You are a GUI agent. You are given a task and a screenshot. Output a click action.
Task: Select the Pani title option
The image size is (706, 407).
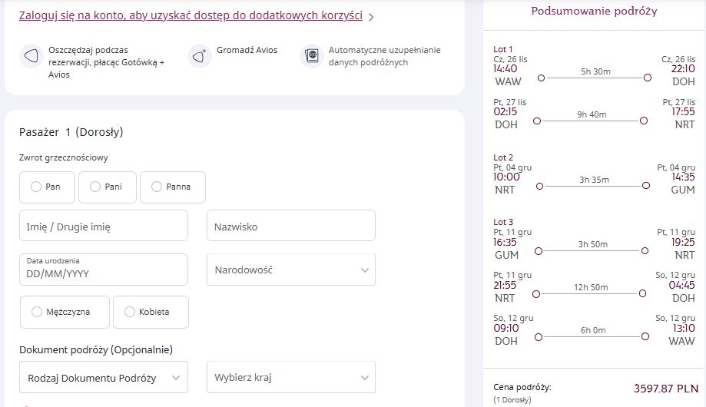107,187
